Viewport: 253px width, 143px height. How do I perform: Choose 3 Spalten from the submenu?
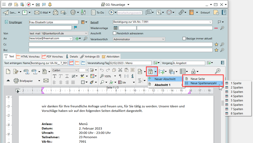tap(237, 92)
